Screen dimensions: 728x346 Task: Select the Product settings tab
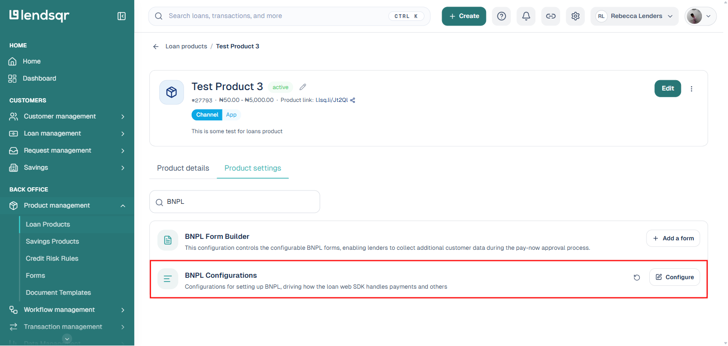pos(253,168)
